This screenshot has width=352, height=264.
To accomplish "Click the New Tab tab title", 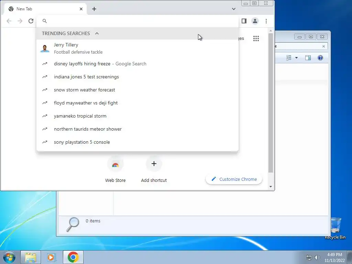I will (x=24, y=9).
